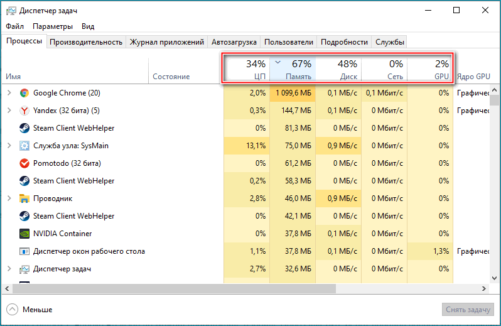
Task: Click the Pomotodo app icon
Action: [24, 163]
